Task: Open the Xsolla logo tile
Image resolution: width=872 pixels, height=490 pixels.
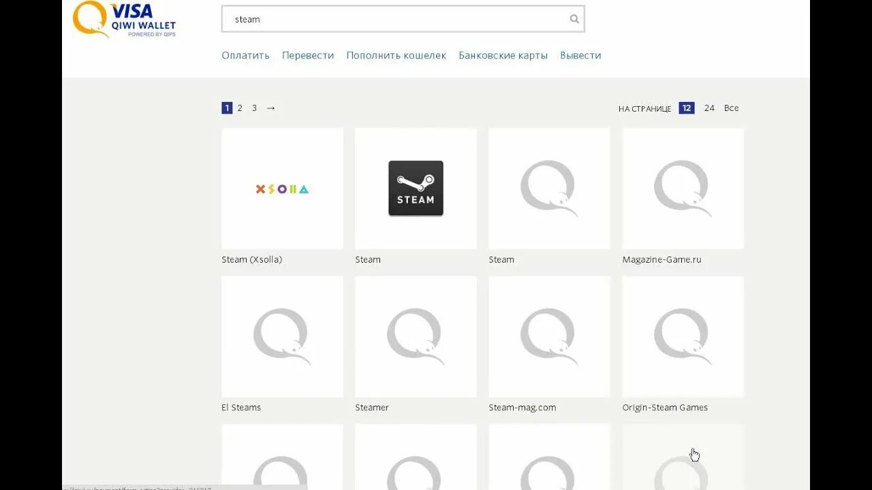Action: click(x=282, y=189)
